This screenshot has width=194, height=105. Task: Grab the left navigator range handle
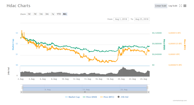[23, 88]
